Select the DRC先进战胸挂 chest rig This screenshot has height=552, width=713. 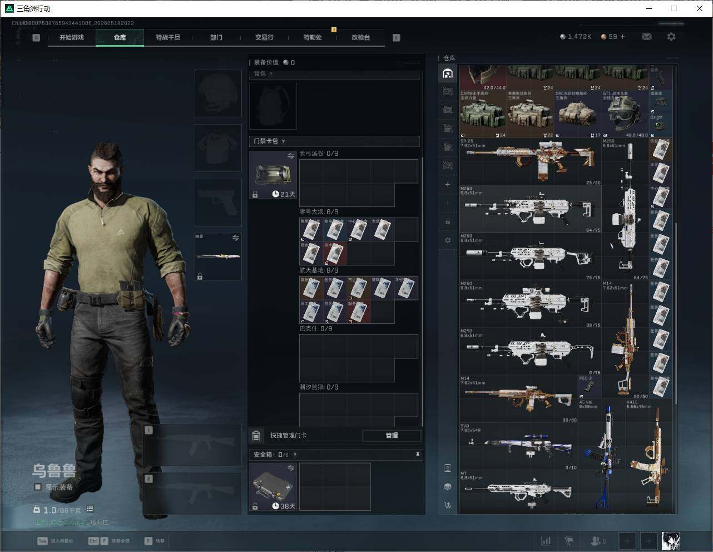[578, 114]
